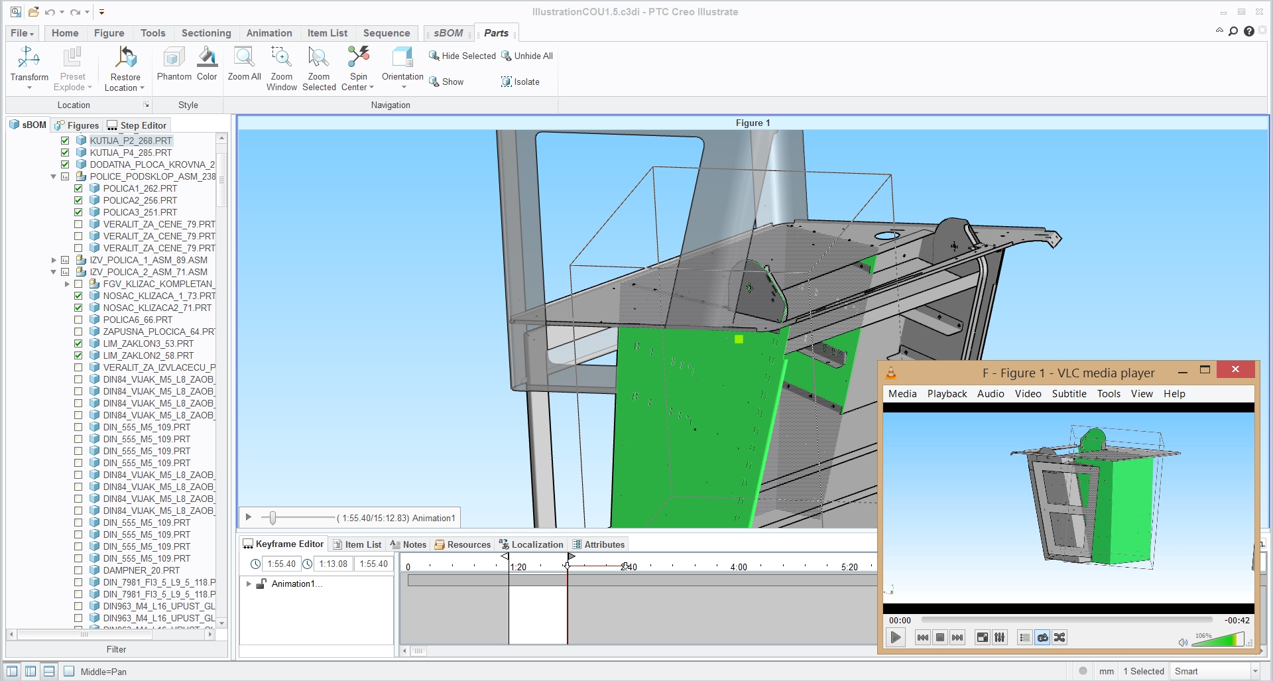The width and height of the screenshot is (1273, 681).
Task: Hide the selected parts
Action: click(462, 56)
